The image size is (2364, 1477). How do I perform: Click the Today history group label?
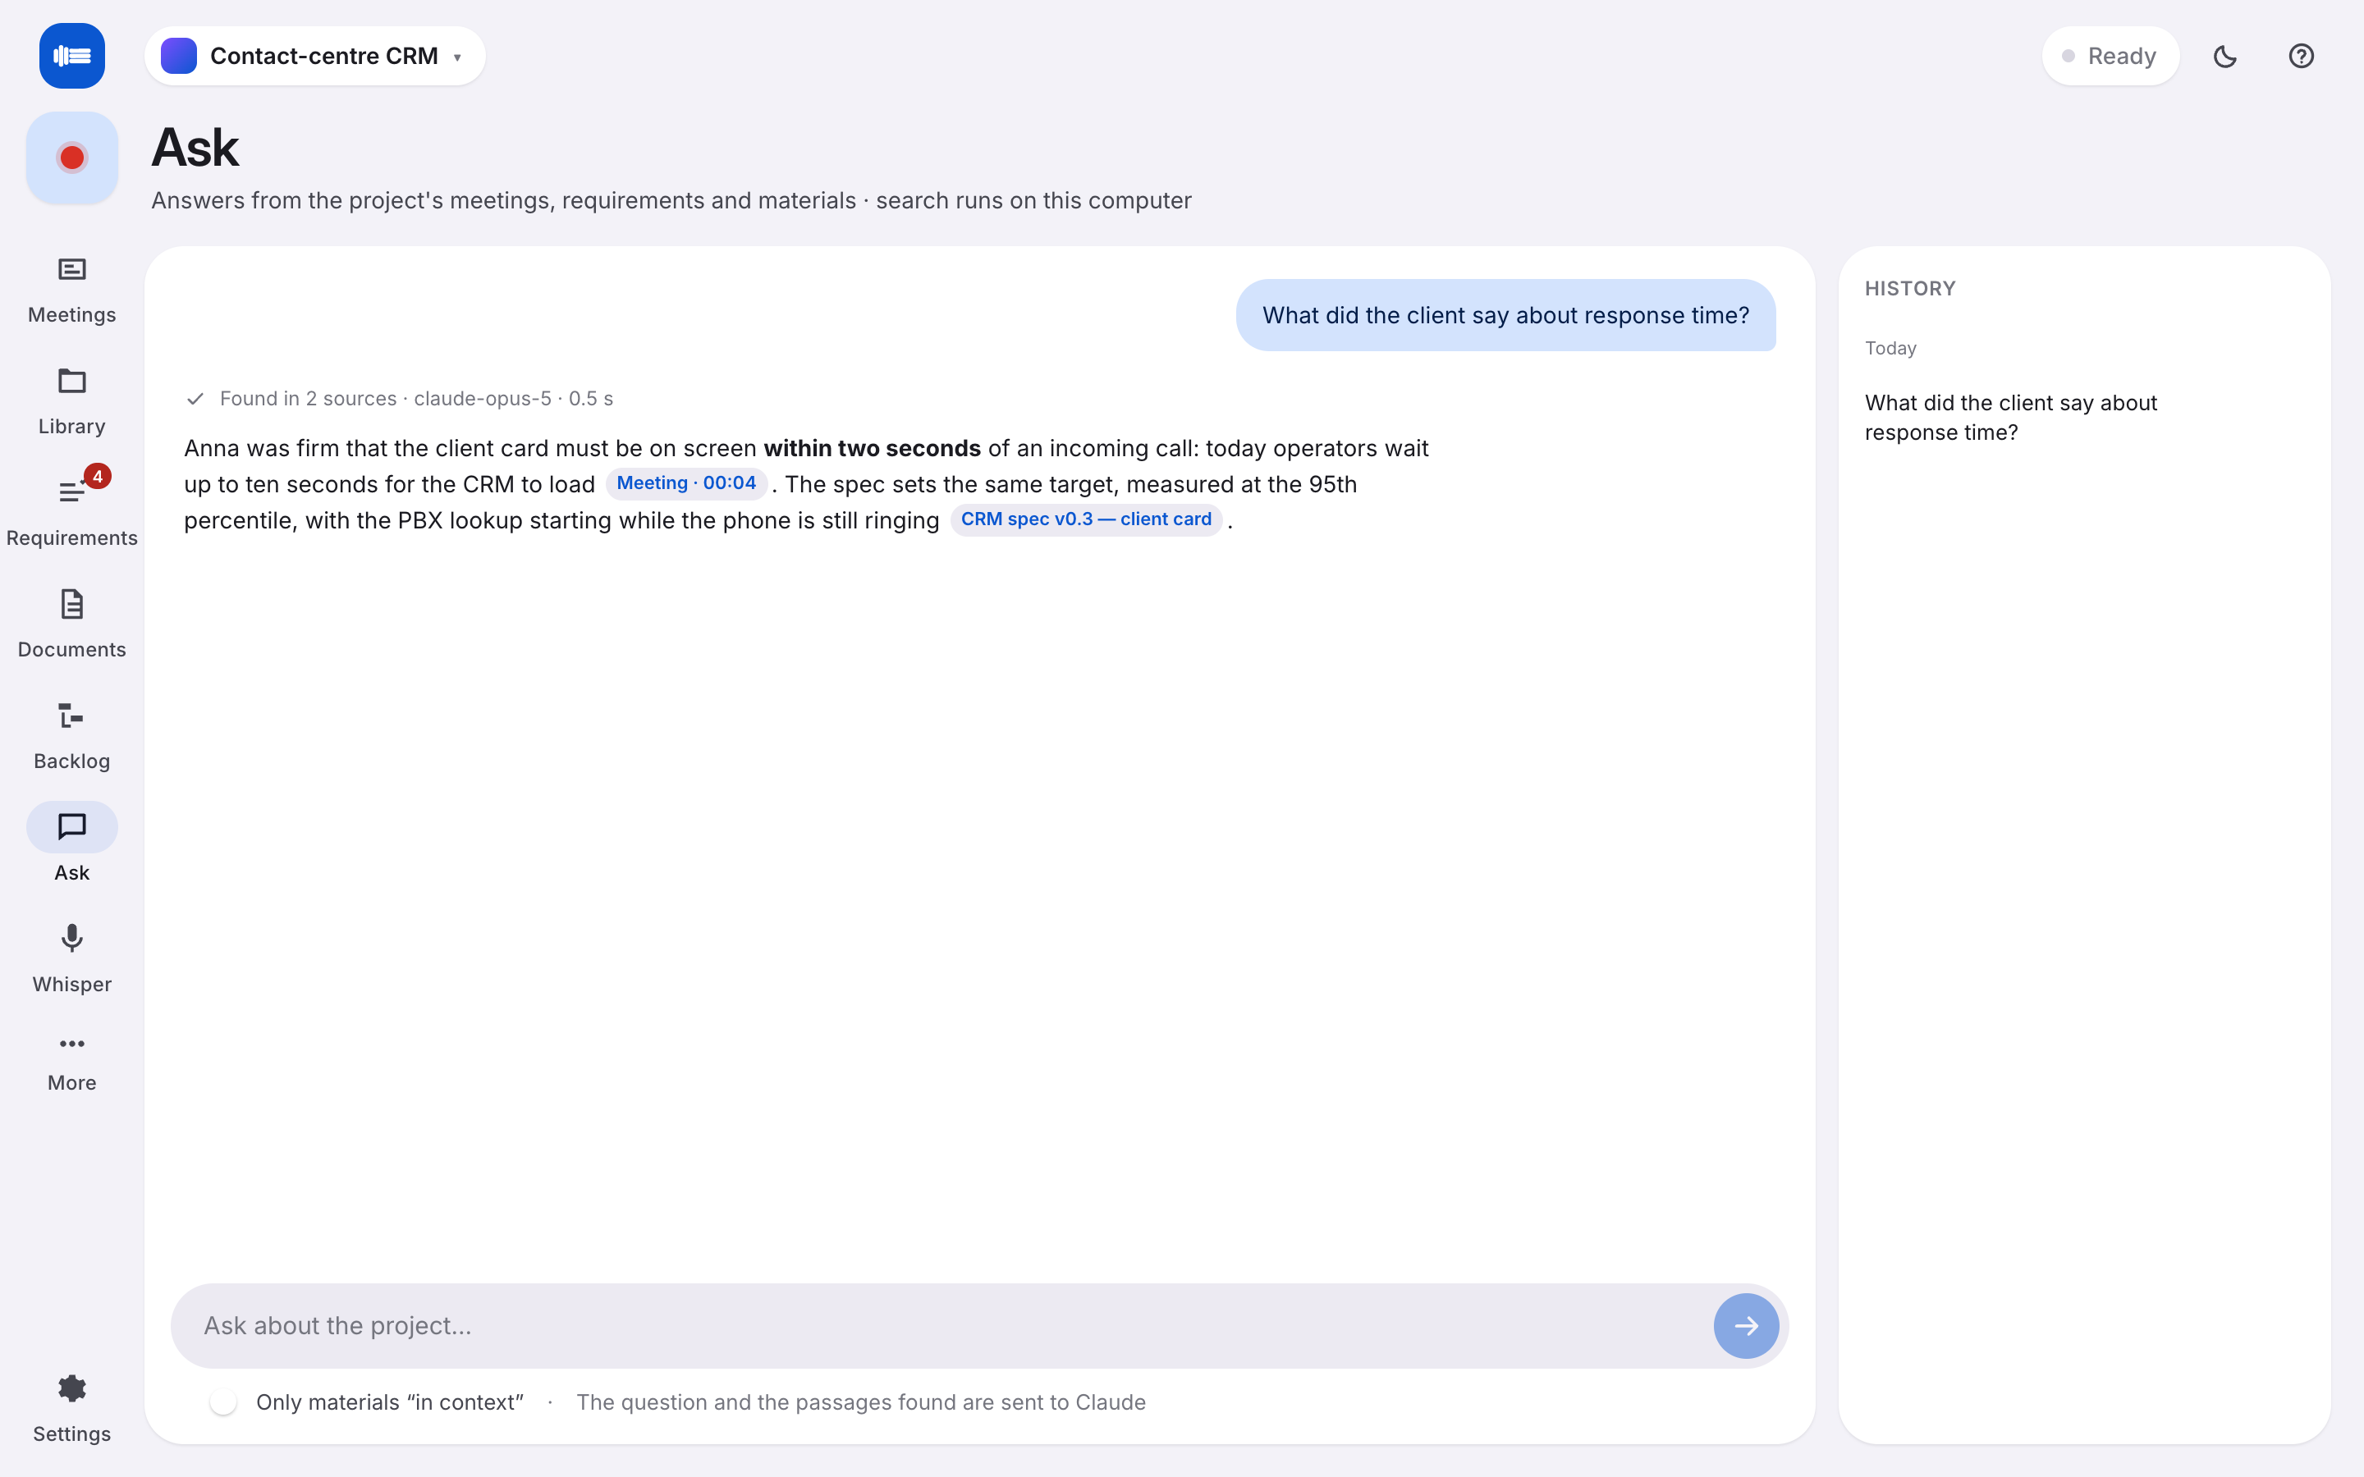[x=1890, y=348]
